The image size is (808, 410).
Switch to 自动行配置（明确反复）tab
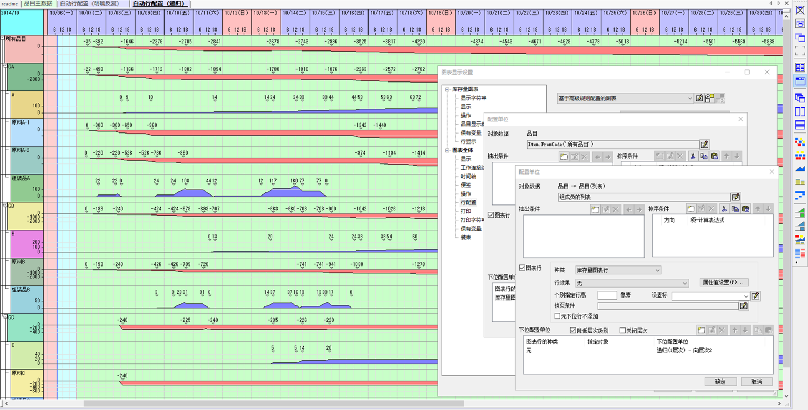(x=93, y=4)
